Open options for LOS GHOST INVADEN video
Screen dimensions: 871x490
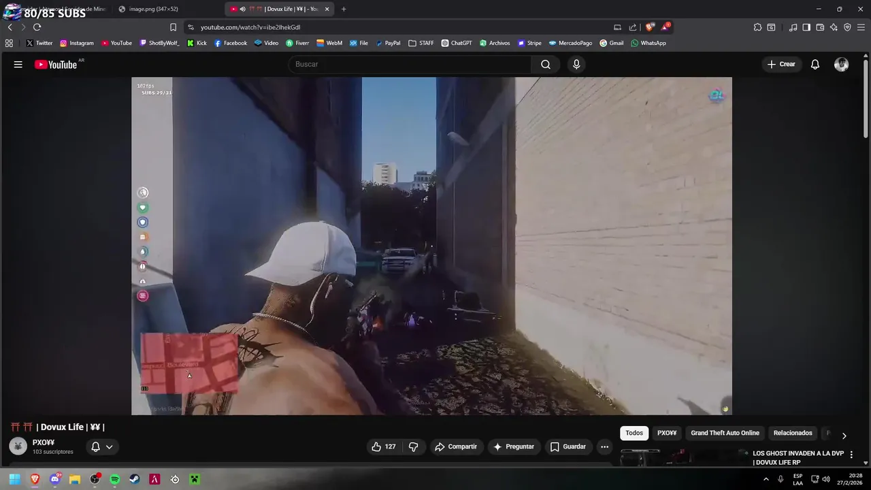[851, 455]
